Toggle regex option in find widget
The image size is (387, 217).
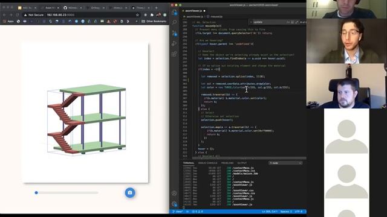click(x=297, y=22)
